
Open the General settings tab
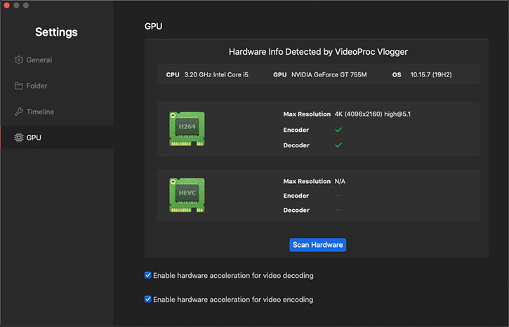coord(39,60)
